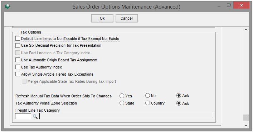
Task: Toggle Use Automatic Origin Based Tax Assignment
Action: 18,60
